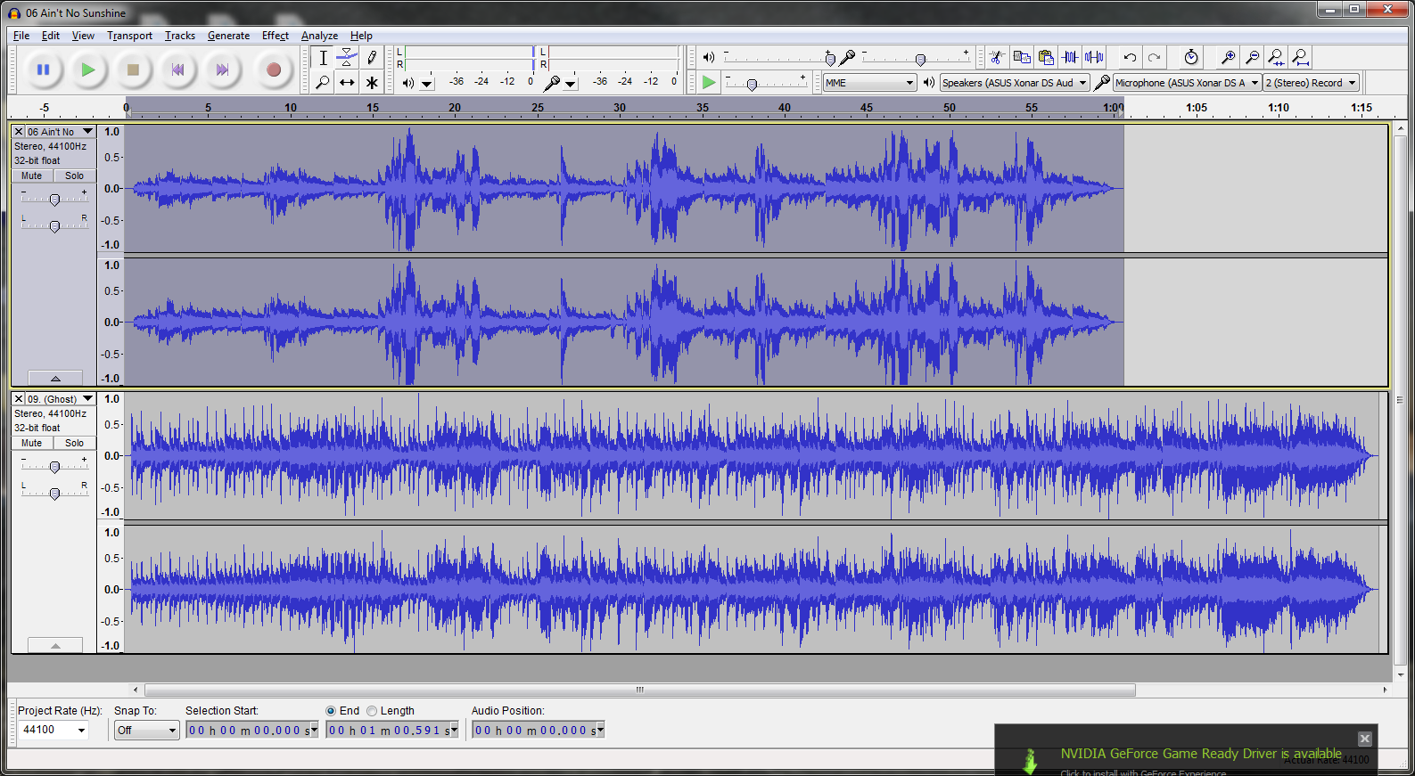
Task: Mute the 06 Ain't No track
Action: [32, 176]
